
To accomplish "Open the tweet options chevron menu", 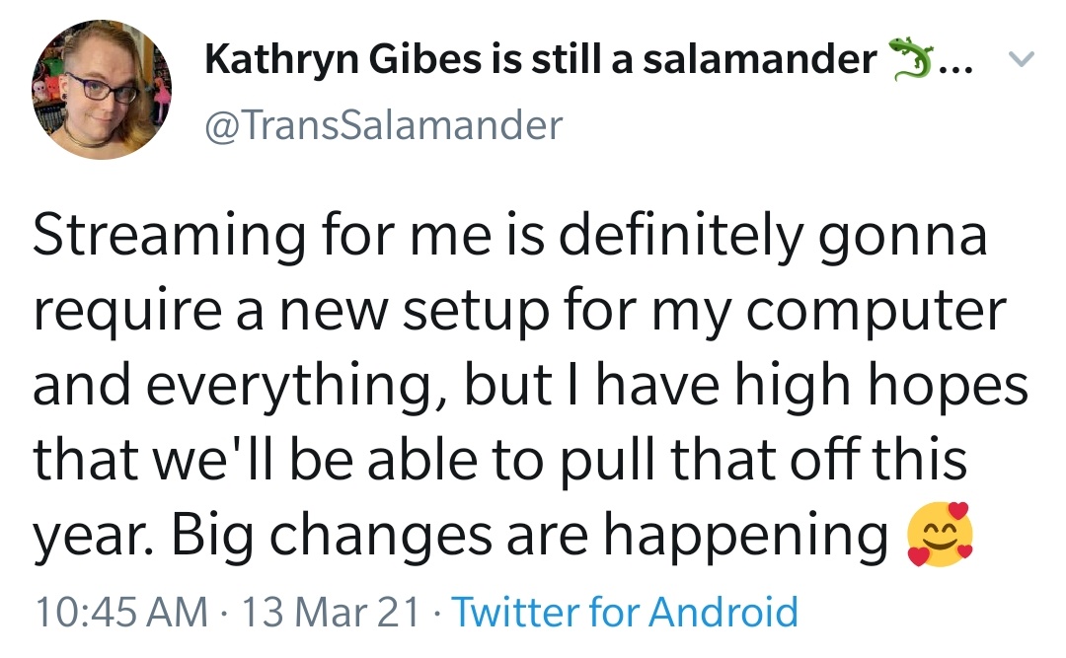I will click(x=1021, y=60).
